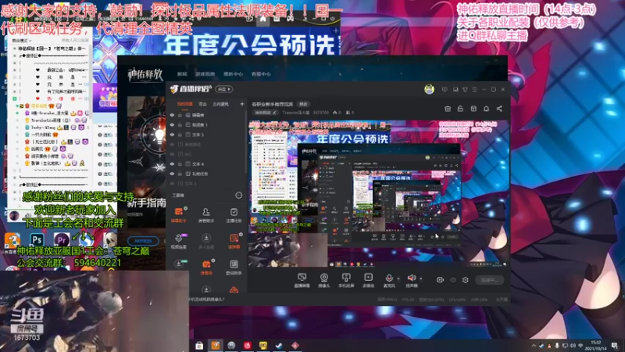The width and height of the screenshot is (625, 352).
Task: Open 房管助手 tool in the toolbox
Action: [x=206, y=214]
